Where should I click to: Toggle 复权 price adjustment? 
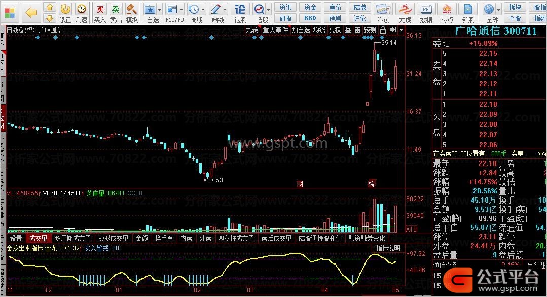[335, 30]
